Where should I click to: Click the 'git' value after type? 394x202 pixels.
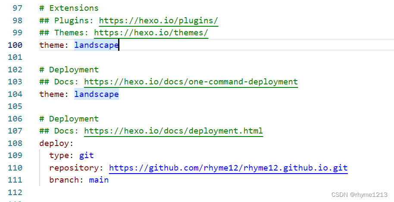(87, 156)
